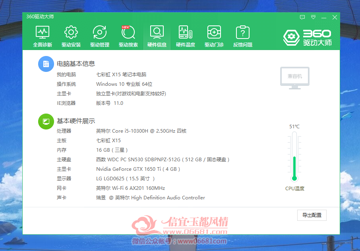Open the 反馈问题 feedback icon
The image size is (360, 251).
243,36
